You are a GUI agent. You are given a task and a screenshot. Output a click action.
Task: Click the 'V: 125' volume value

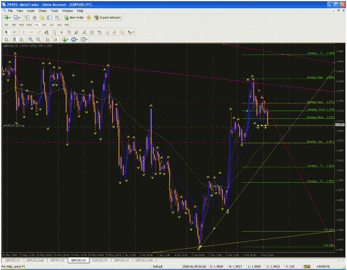tap(290, 267)
